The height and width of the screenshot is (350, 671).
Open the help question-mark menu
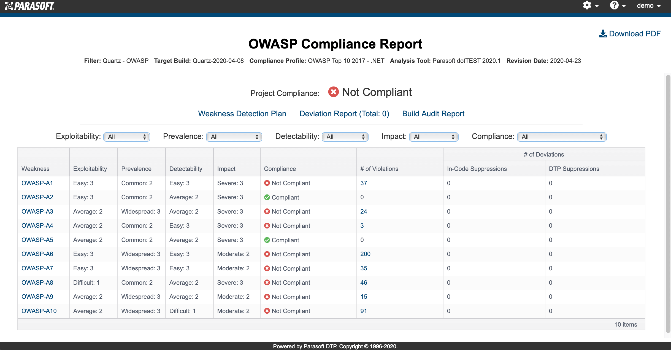(618, 6)
